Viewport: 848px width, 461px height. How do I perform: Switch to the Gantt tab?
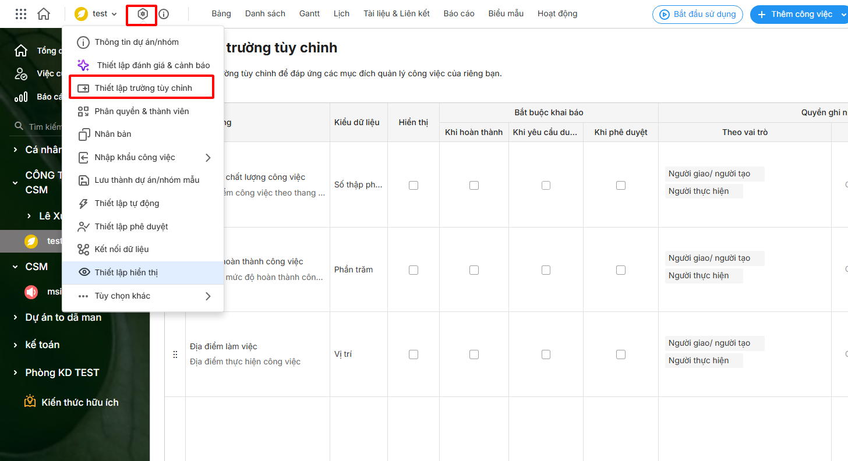click(309, 13)
